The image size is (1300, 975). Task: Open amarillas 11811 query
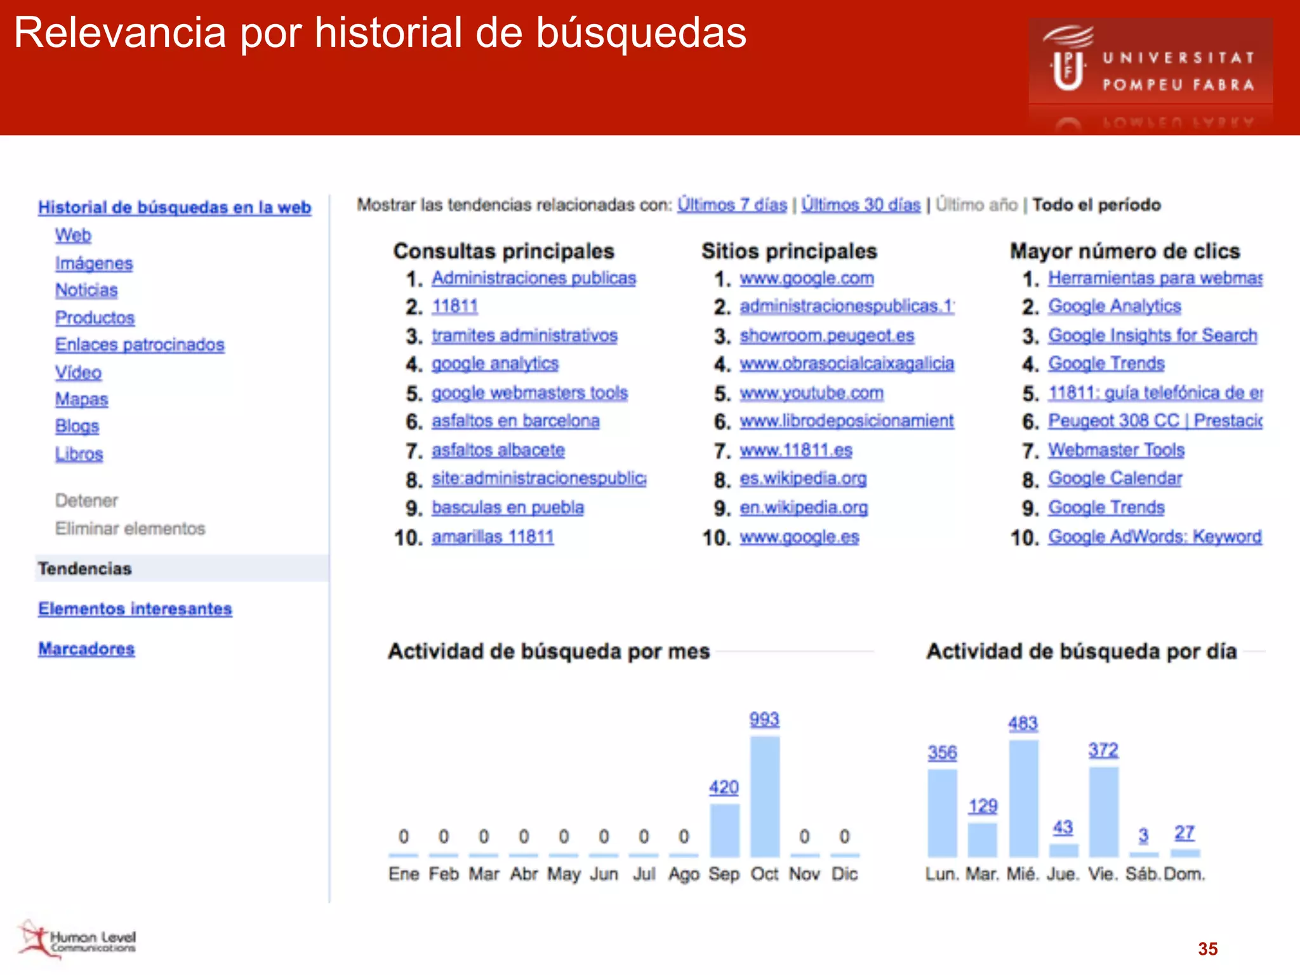[x=493, y=536]
